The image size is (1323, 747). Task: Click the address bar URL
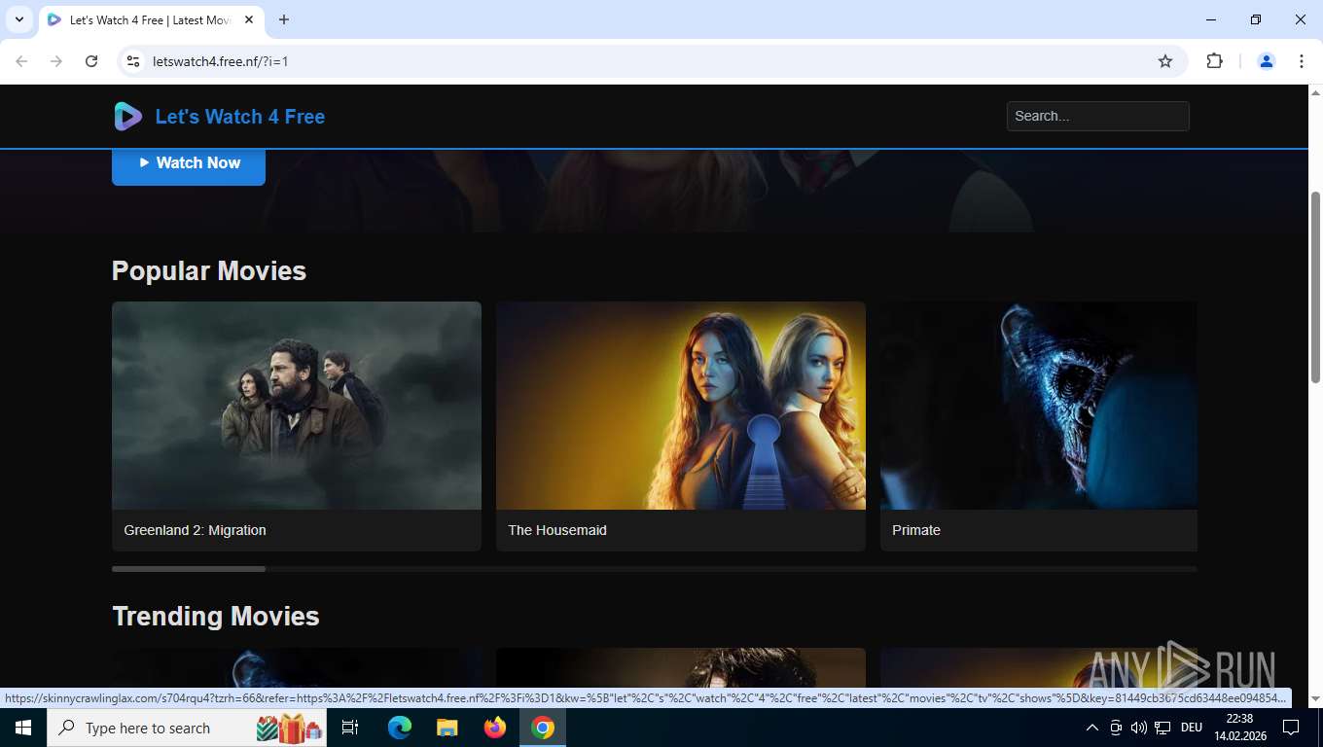221,61
